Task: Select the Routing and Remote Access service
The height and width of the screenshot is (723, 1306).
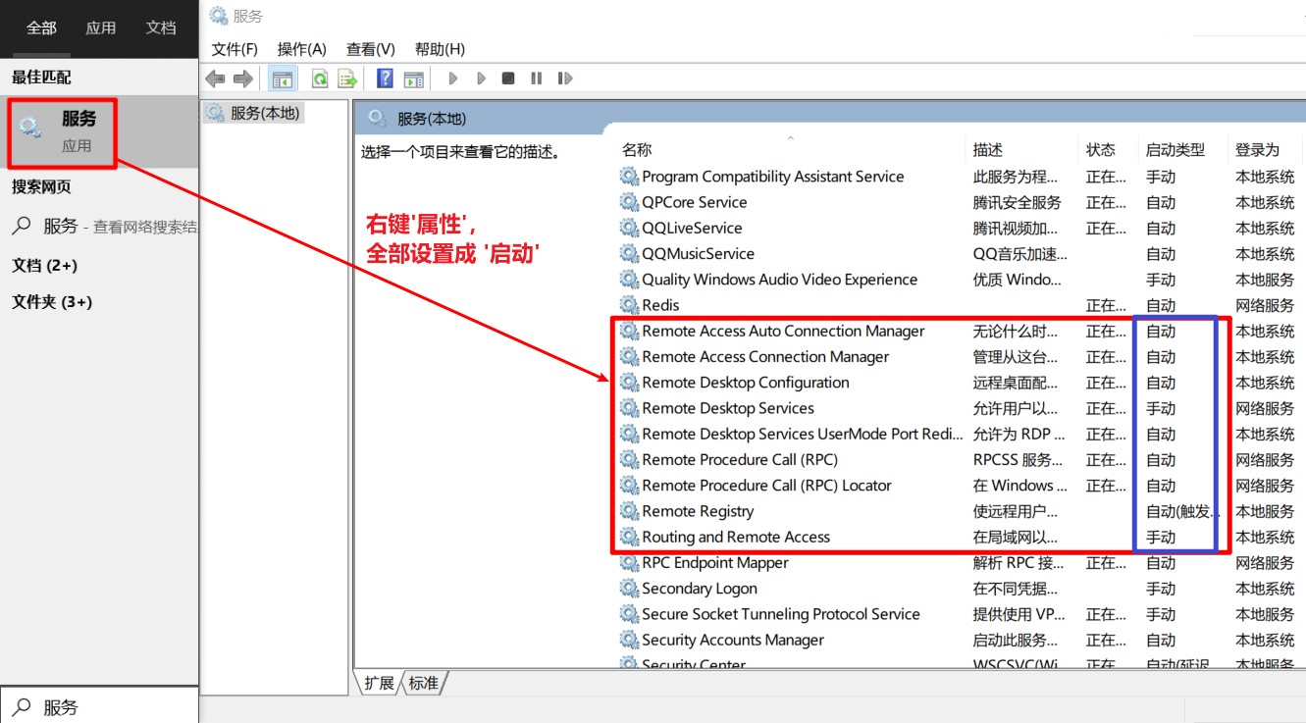Action: point(736,537)
